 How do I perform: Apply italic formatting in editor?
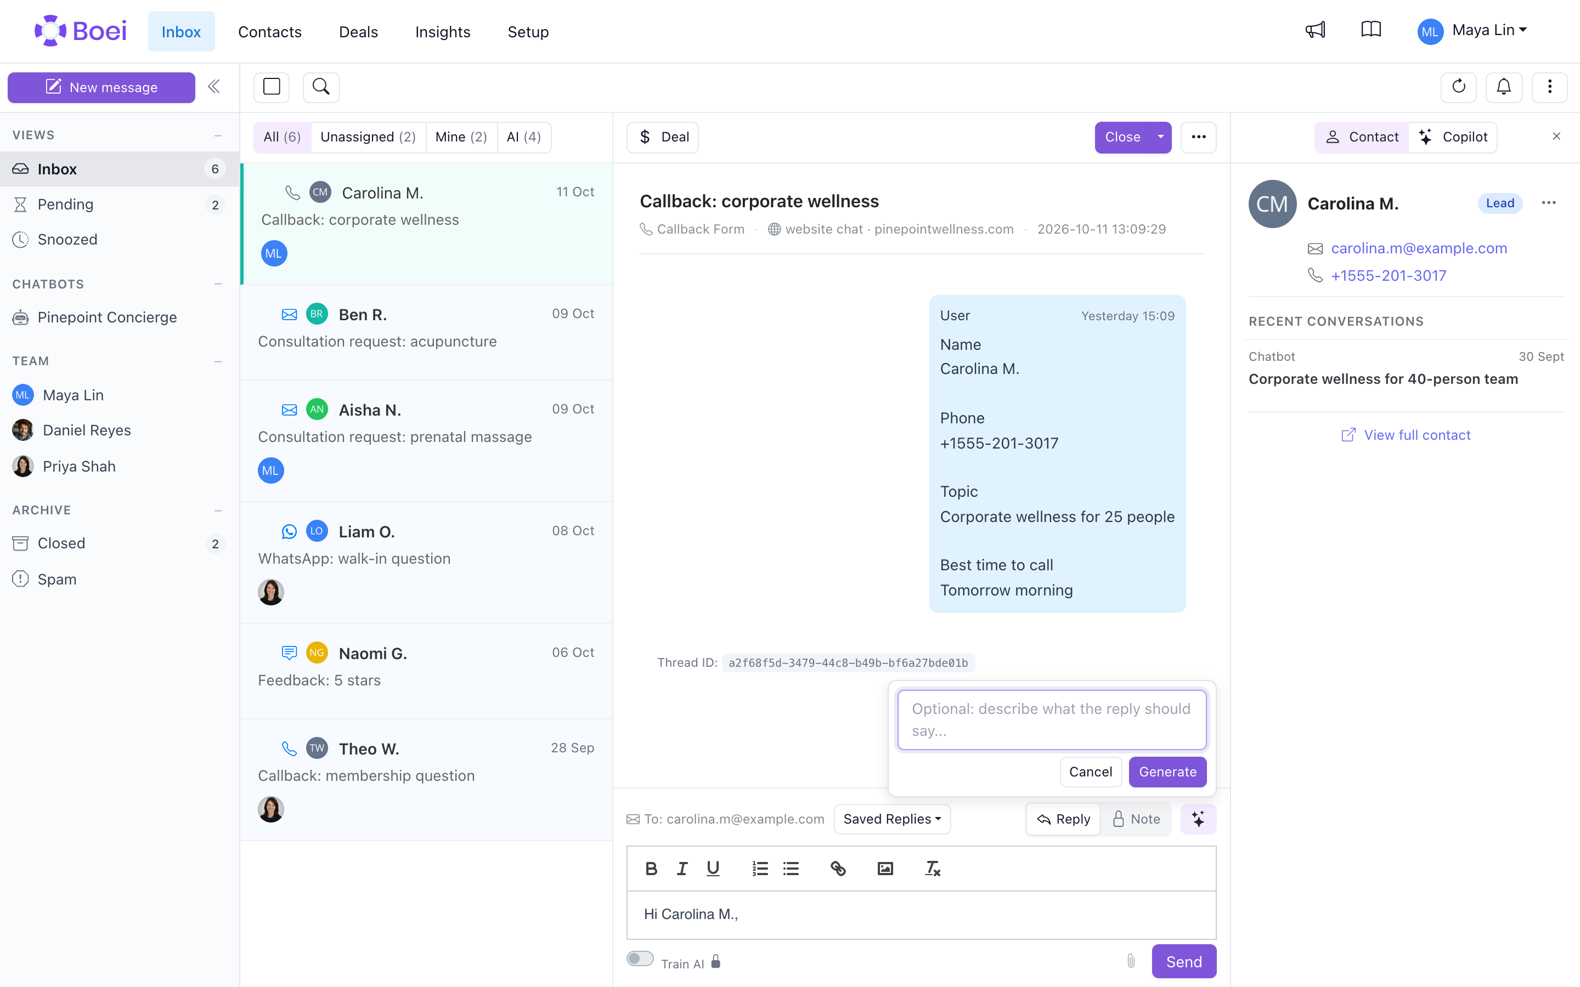tap(681, 868)
